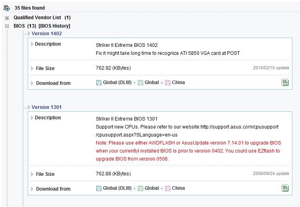This screenshot has height=207, width=300.
Task: Click the files found download icon
Action: [x=7, y=8]
